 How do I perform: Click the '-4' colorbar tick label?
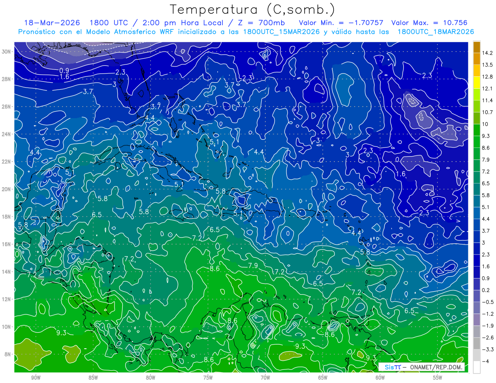(485, 361)
